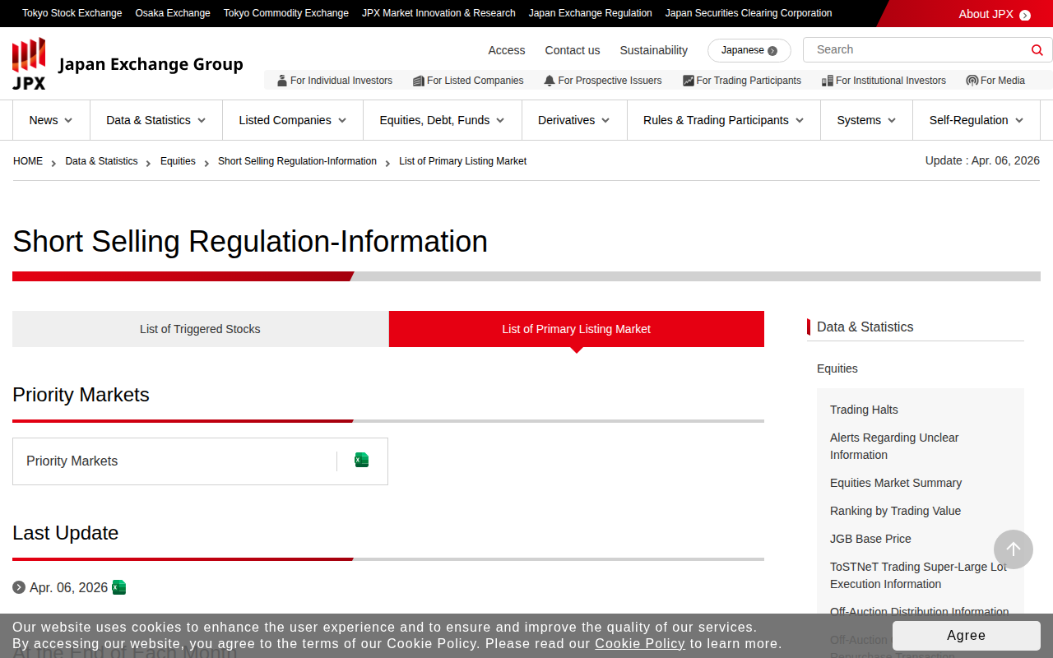Open the Apr. 06, 2026 Excel file icon
1053x658 pixels.
pyautogui.click(x=119, y=587)
